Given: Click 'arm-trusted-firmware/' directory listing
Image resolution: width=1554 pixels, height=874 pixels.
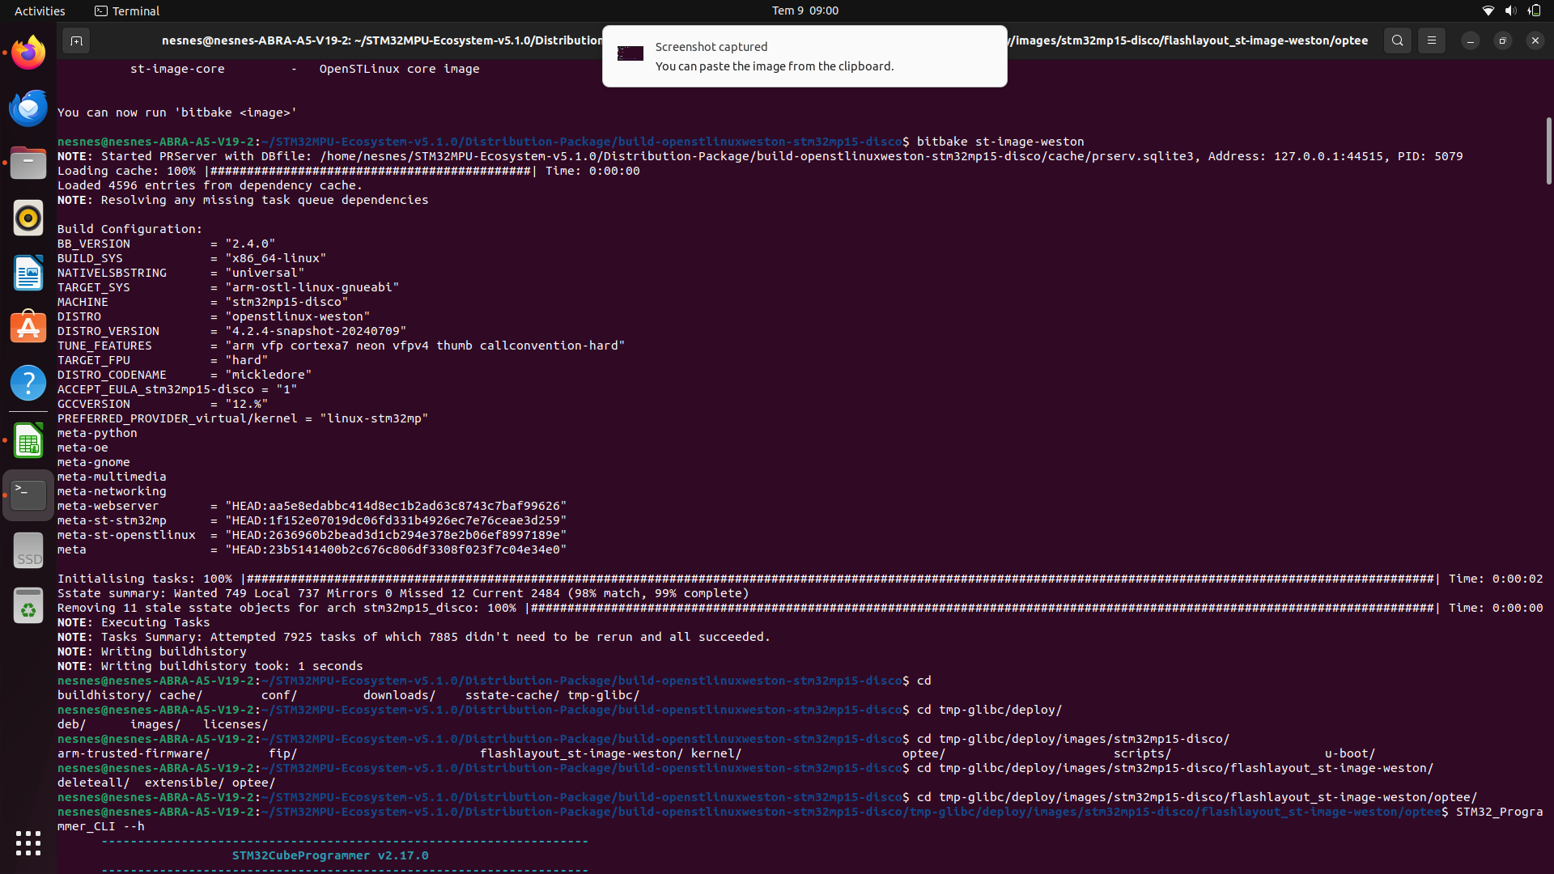Looking at the screenshot, I should pos(134,753).
